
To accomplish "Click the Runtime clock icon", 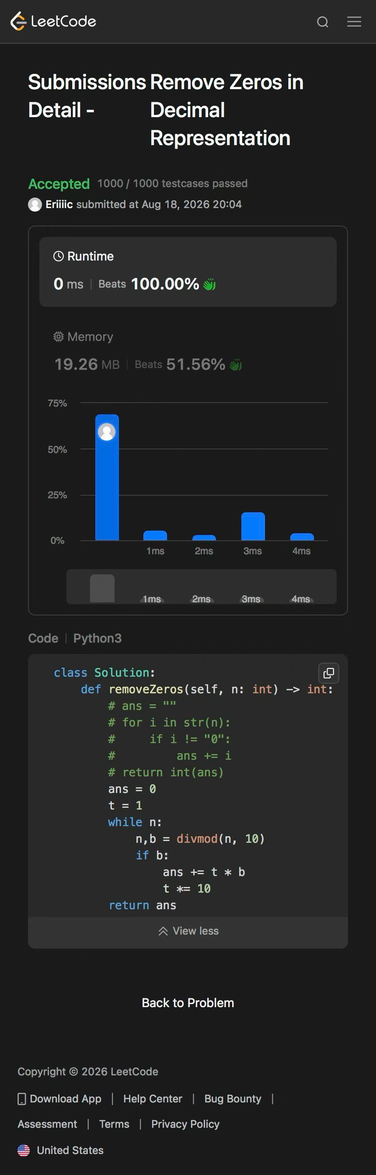I will pos(59,256).
